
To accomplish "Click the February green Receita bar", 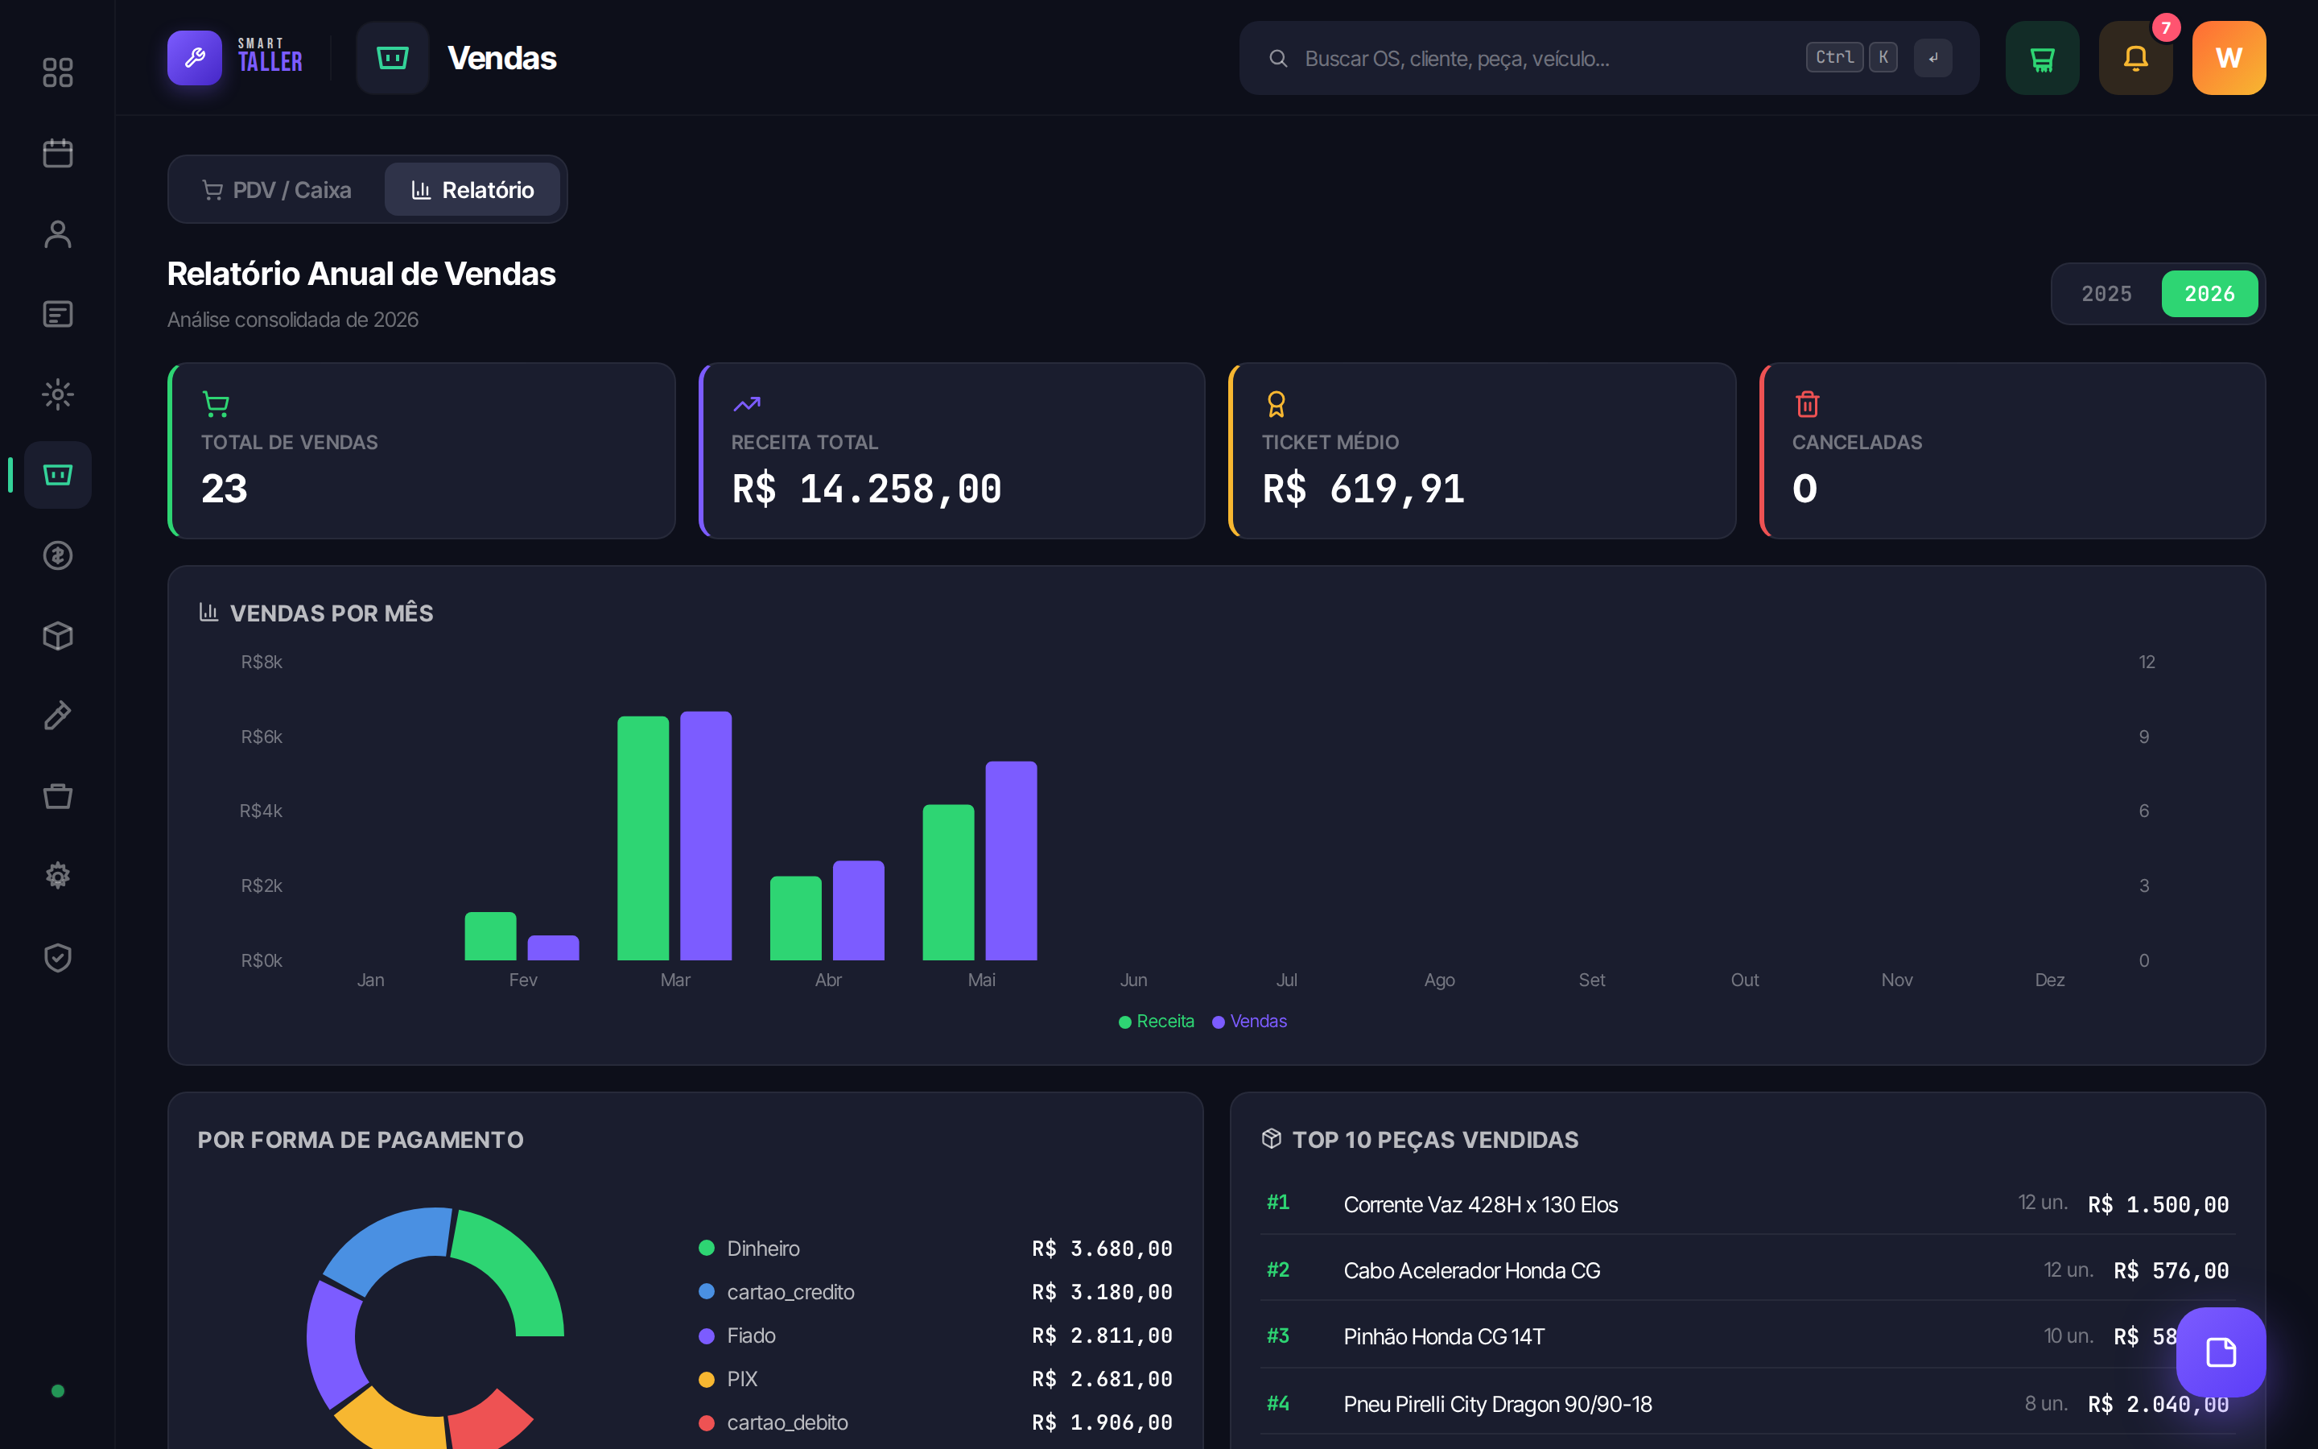I will (489, 936).
